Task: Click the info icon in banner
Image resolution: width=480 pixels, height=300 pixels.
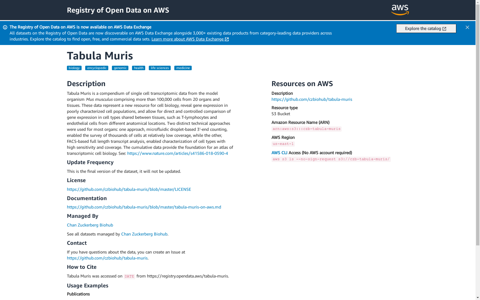Action: tap(5, 27)
